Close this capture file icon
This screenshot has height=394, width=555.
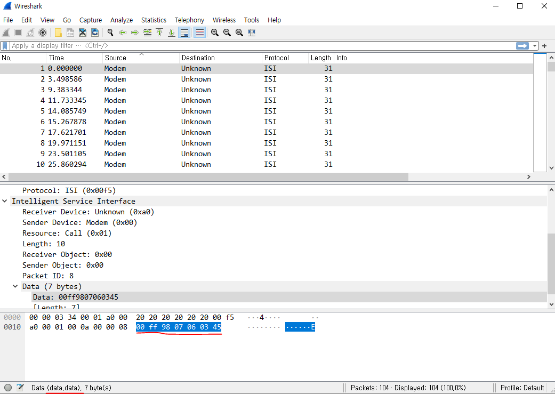83,33
